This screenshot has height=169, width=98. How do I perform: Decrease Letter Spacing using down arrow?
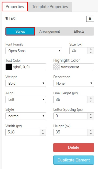(x=91, y=118)
